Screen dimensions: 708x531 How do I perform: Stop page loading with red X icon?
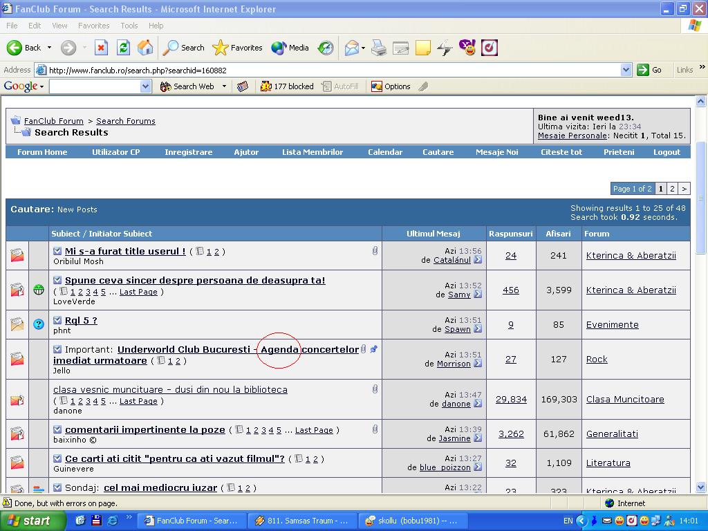(101, 48)
